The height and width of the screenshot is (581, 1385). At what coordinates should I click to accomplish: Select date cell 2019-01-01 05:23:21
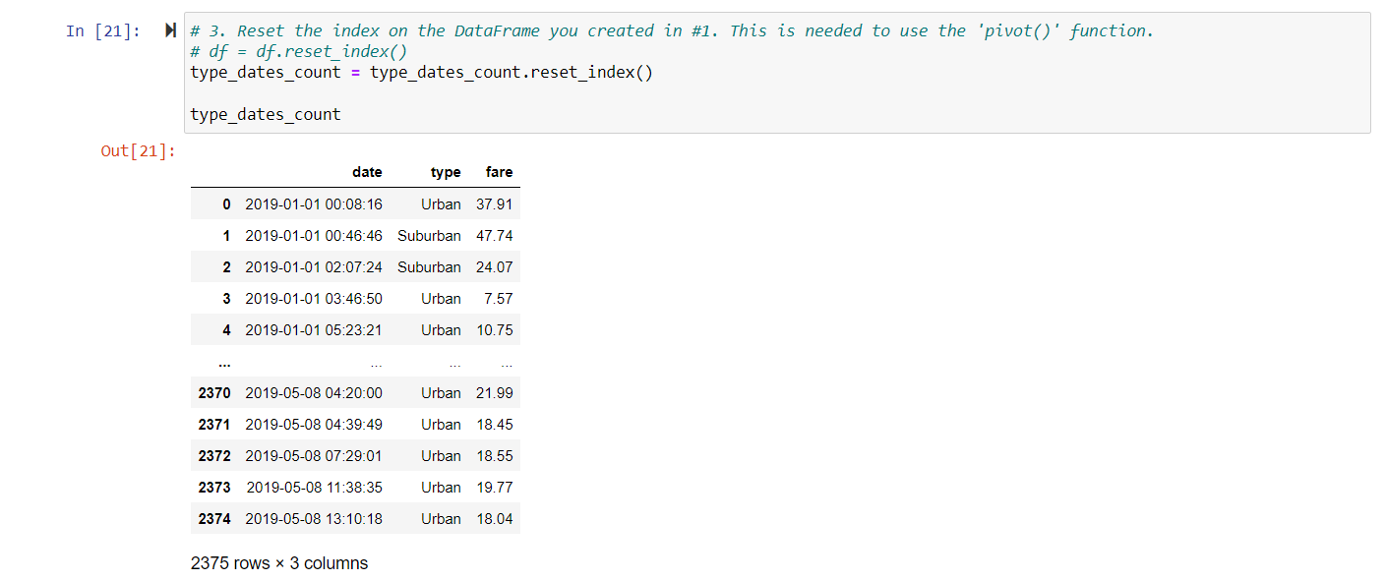tap(314, 330)
